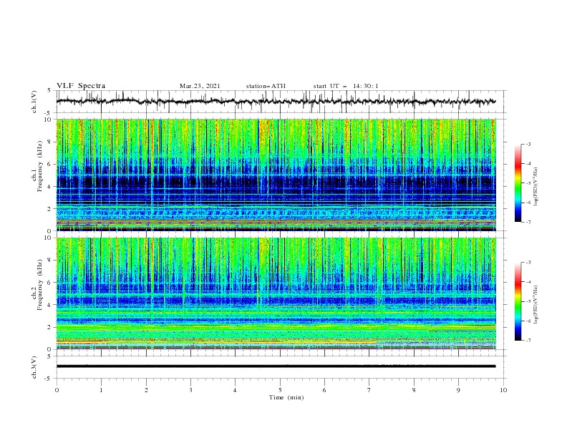567x438 pixels.
Task: Click time axis tick label "9"
Action: tap(459, 390)
